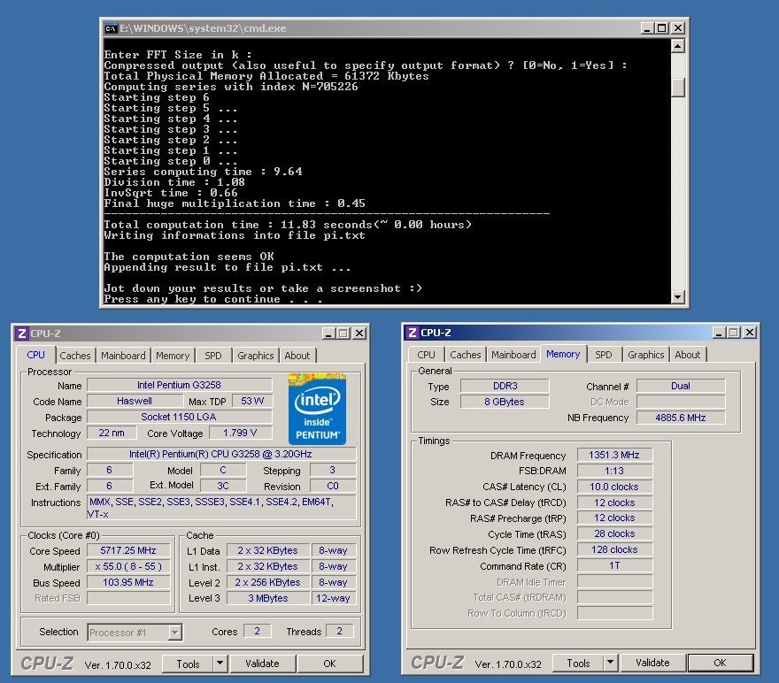This screenshot has width=779, height=683.
Task: Click Tools button in right CPU-Z
Action: 579,663
